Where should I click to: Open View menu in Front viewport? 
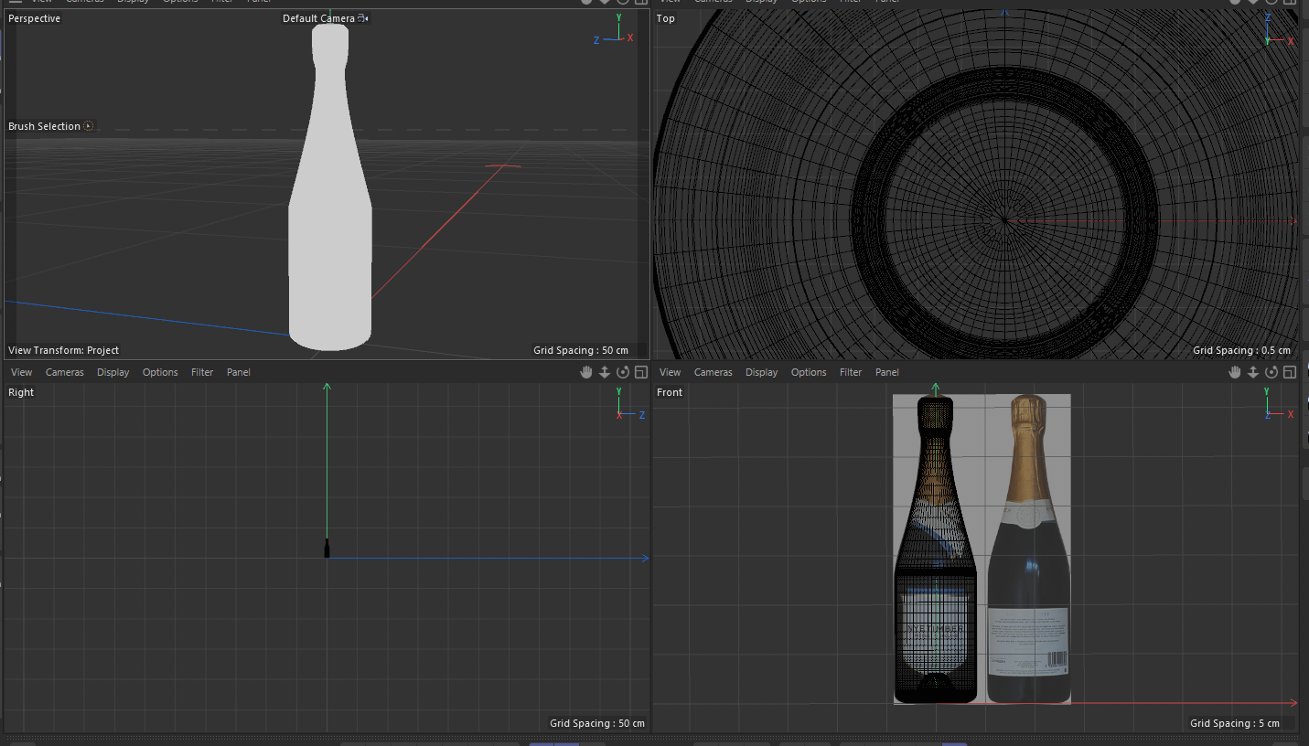coord(670,372)
